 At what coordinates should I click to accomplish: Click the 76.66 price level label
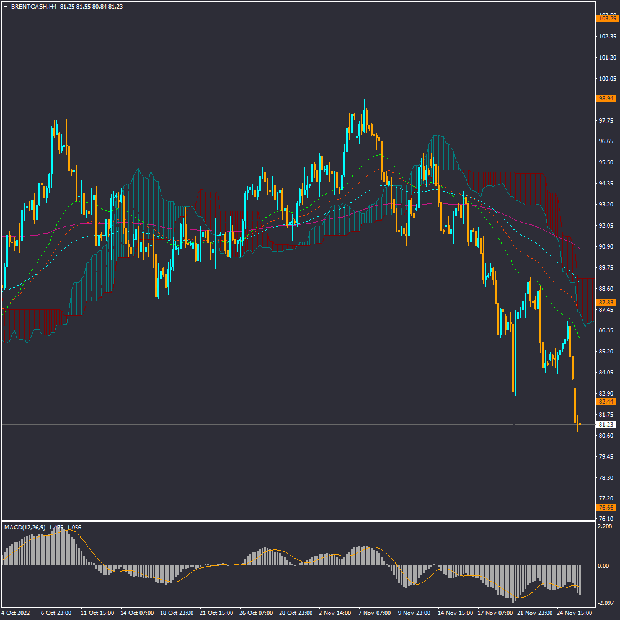coord(606,508)
